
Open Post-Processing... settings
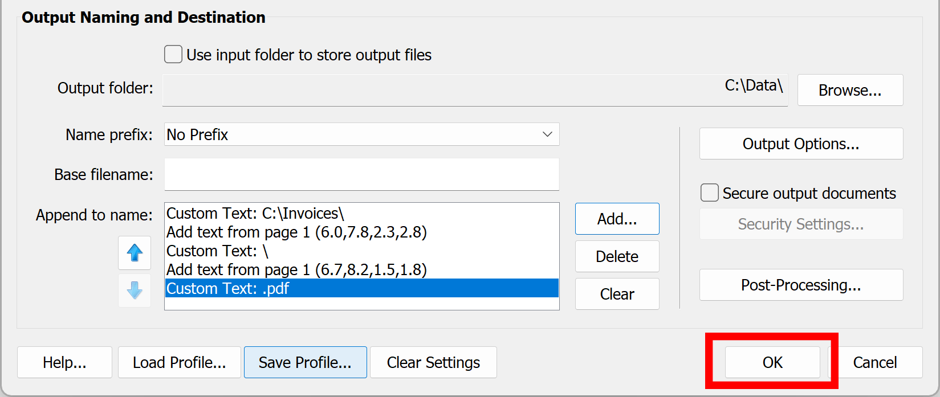(x=800, y=285)
